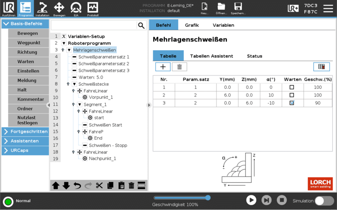Open the Protokoll log screen
Viewport: 337px width, 210px height.
tap(92, 8)
